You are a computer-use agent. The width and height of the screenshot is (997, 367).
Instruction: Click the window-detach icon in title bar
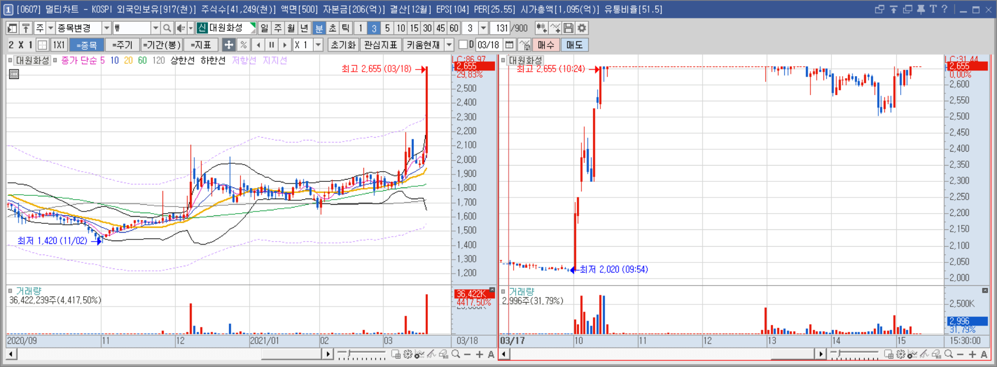pyautogui.click(x=879, y=9)
